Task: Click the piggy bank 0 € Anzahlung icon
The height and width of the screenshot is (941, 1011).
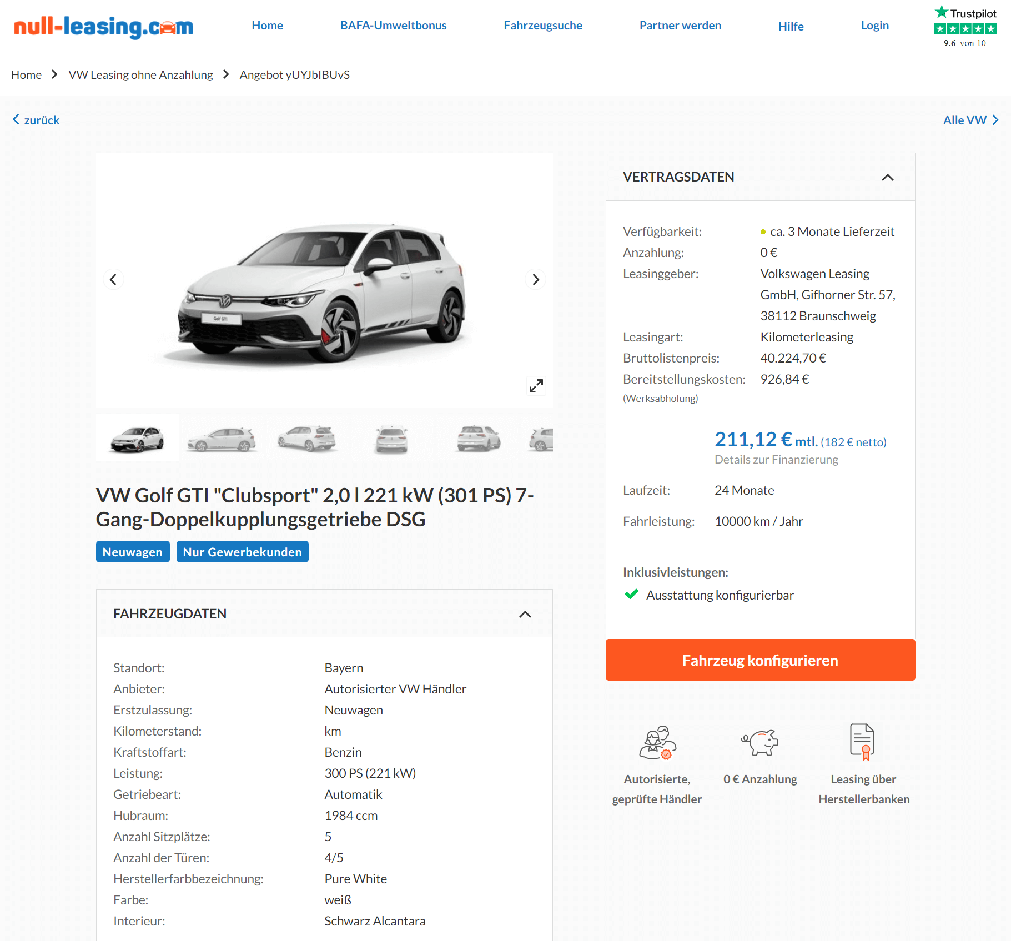Action: pyautogui.click(x=760, y=742)
